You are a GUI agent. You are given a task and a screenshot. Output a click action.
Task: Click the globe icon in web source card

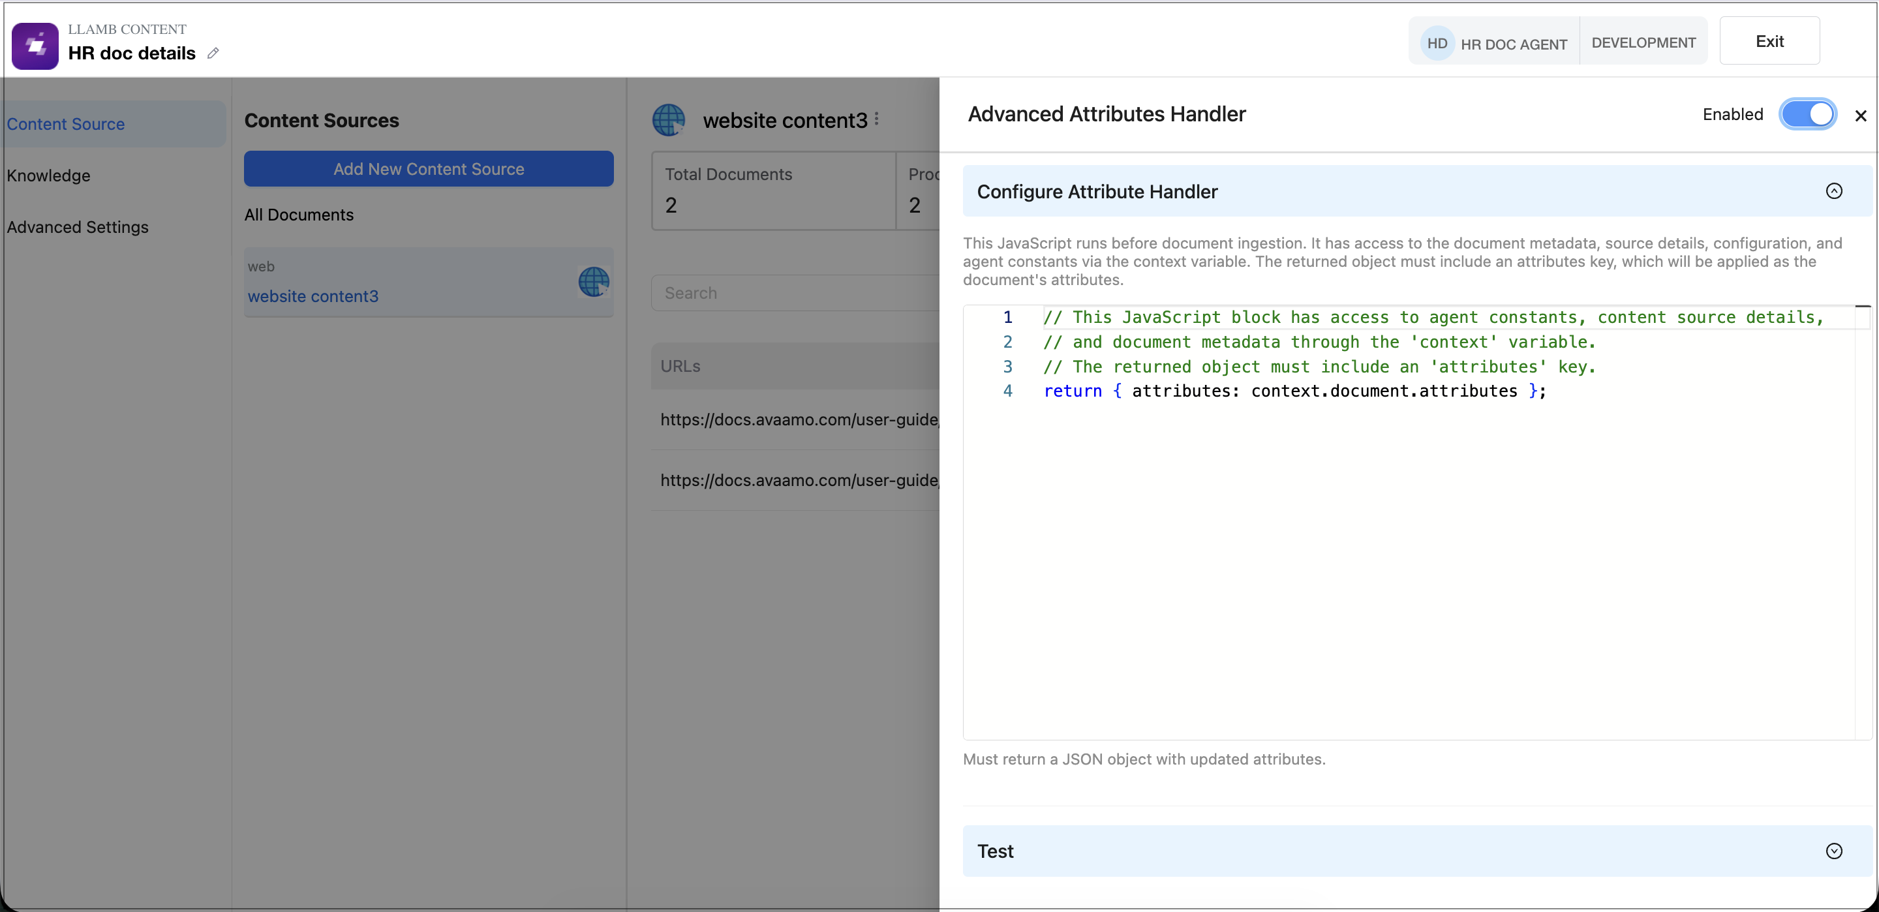point(594,282)
